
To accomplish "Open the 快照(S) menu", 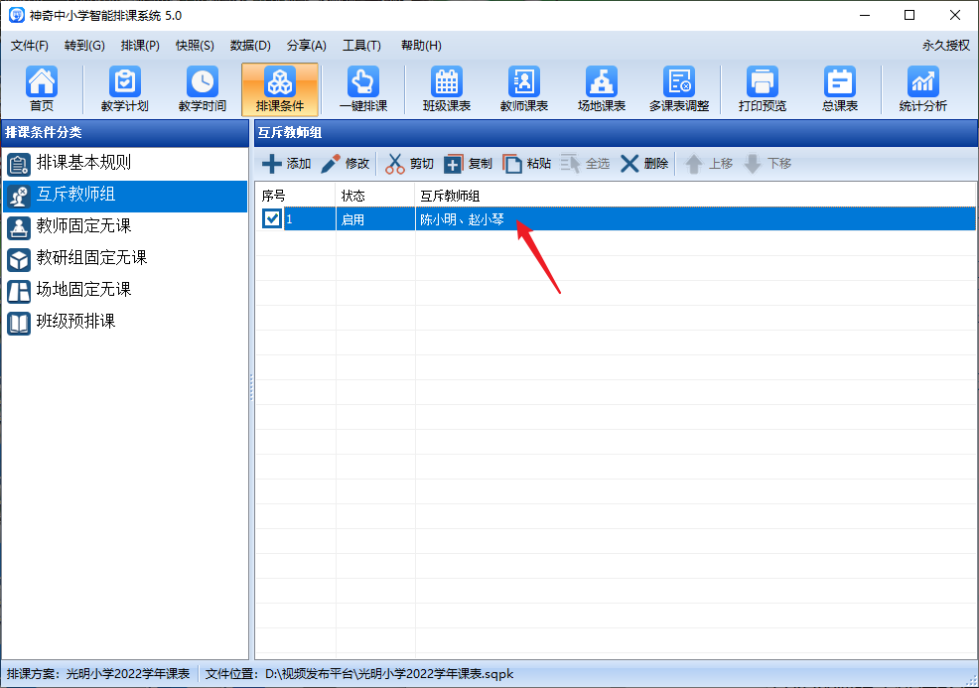I will tap(195, 46).
